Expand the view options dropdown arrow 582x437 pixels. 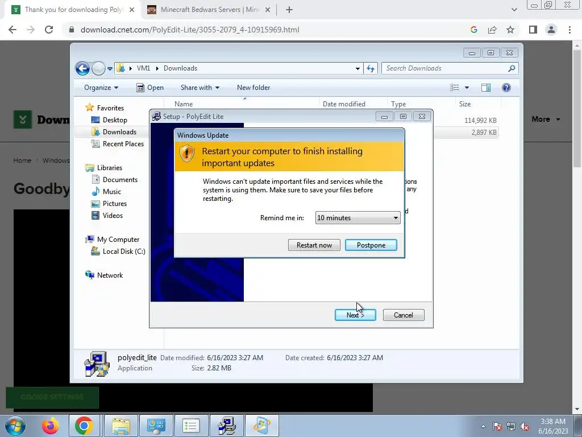click(467, 88)
